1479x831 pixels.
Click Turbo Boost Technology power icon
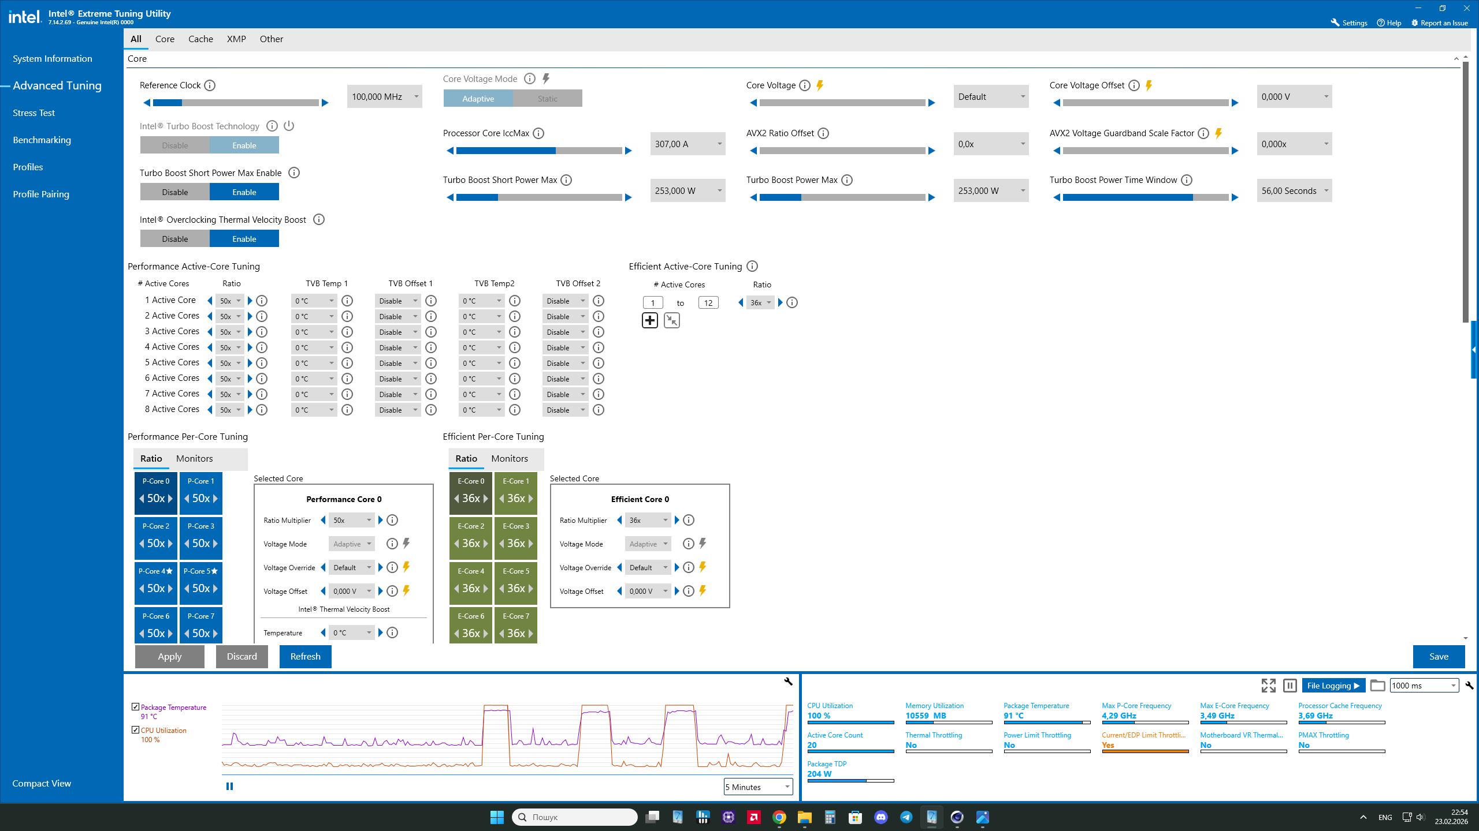click(x=289, y=126)
